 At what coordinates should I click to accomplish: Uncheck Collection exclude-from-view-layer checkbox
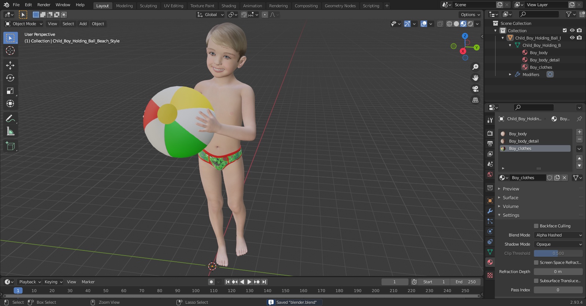click(565, 30)
